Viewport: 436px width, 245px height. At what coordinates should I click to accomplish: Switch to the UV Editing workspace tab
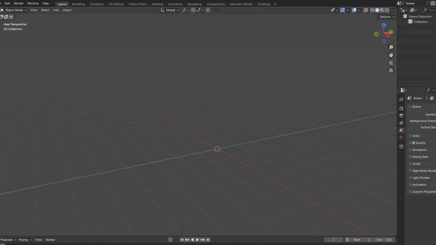116,4
